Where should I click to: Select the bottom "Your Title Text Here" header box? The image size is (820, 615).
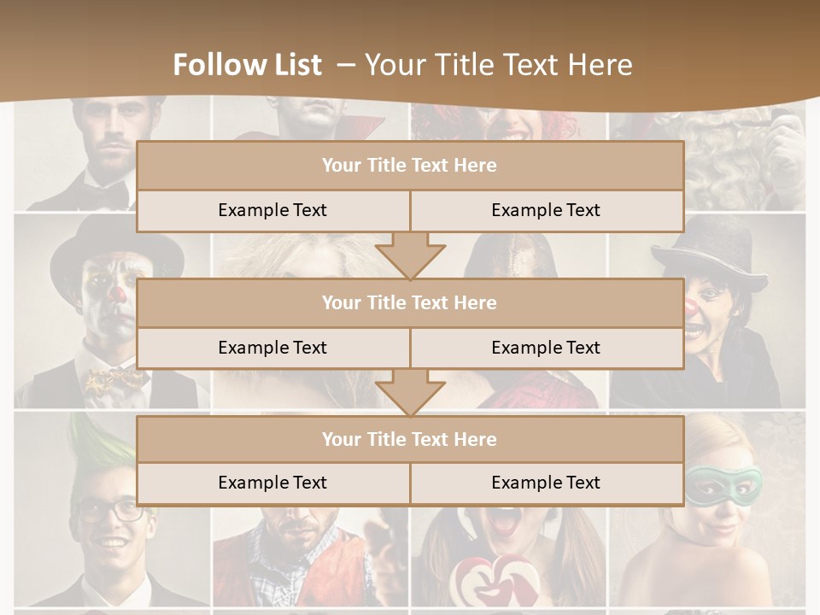coord(410,440)
